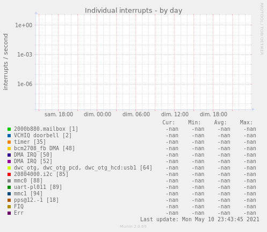This screenshot has height=232, width=267.
Task: Click the 1e-03 y-axis label
Action: point(25,54)
